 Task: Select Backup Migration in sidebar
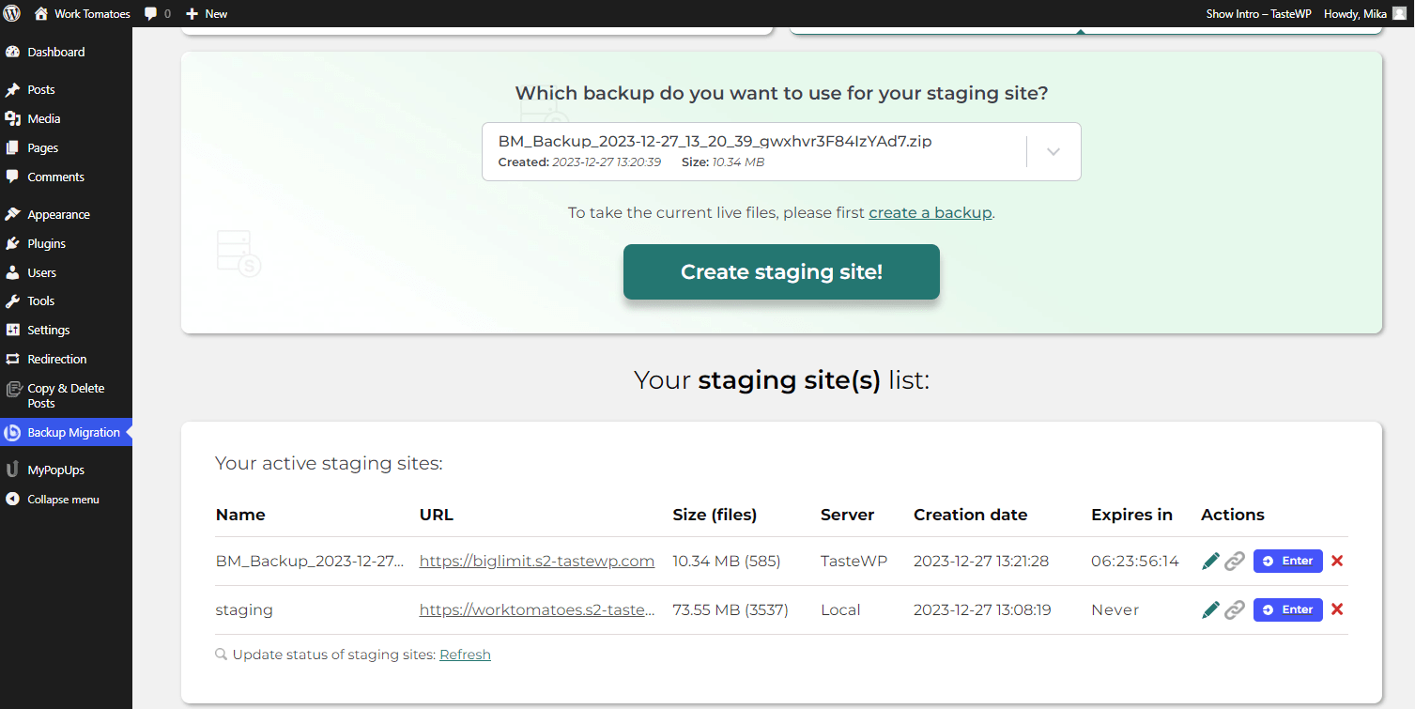[66, 433]
